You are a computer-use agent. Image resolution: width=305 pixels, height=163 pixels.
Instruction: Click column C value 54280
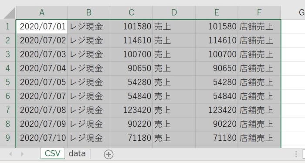[131, 82]
